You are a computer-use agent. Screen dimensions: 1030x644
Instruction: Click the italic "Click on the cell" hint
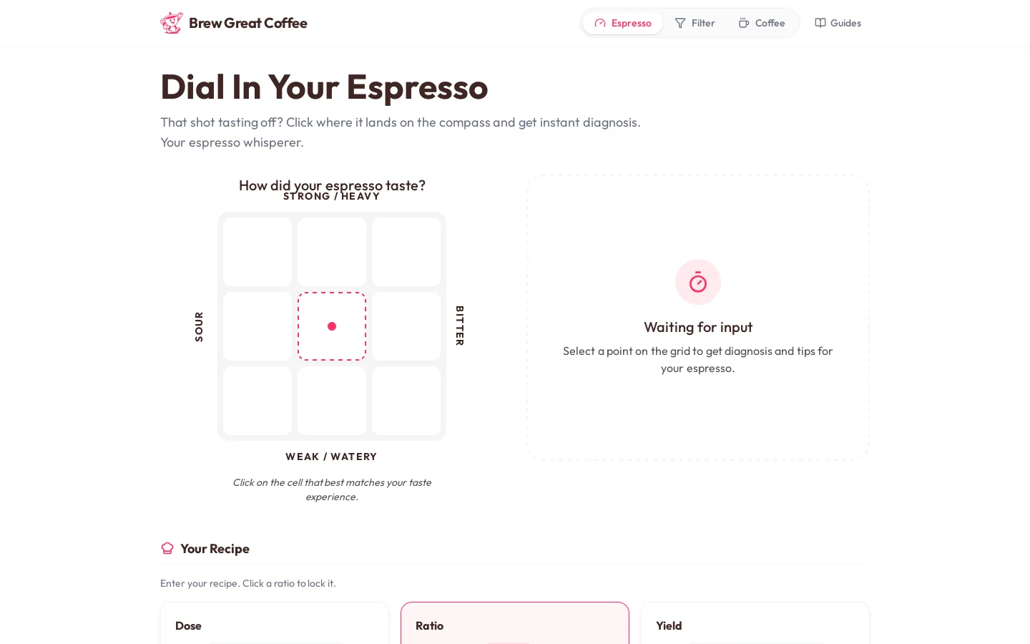pos(332,489)
